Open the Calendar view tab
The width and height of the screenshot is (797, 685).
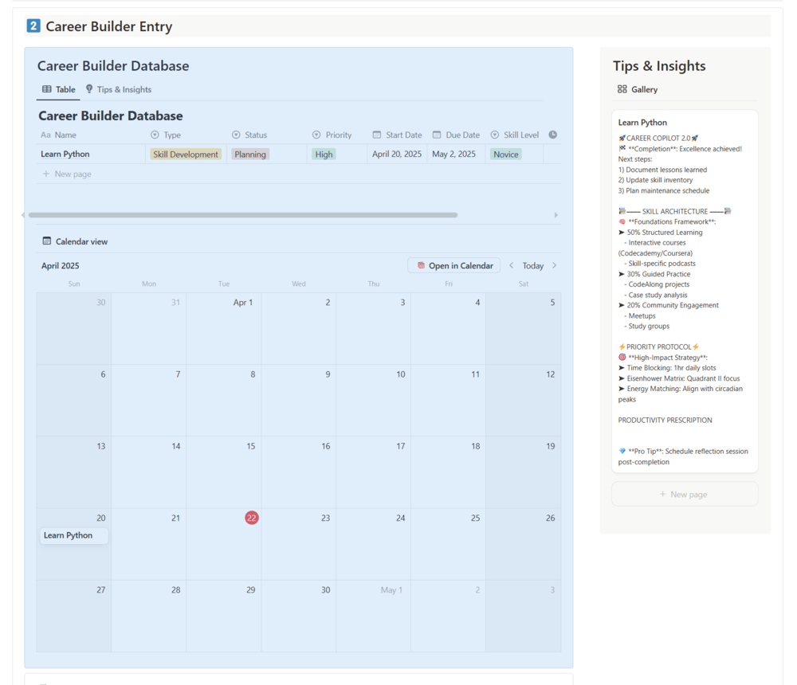75,241
